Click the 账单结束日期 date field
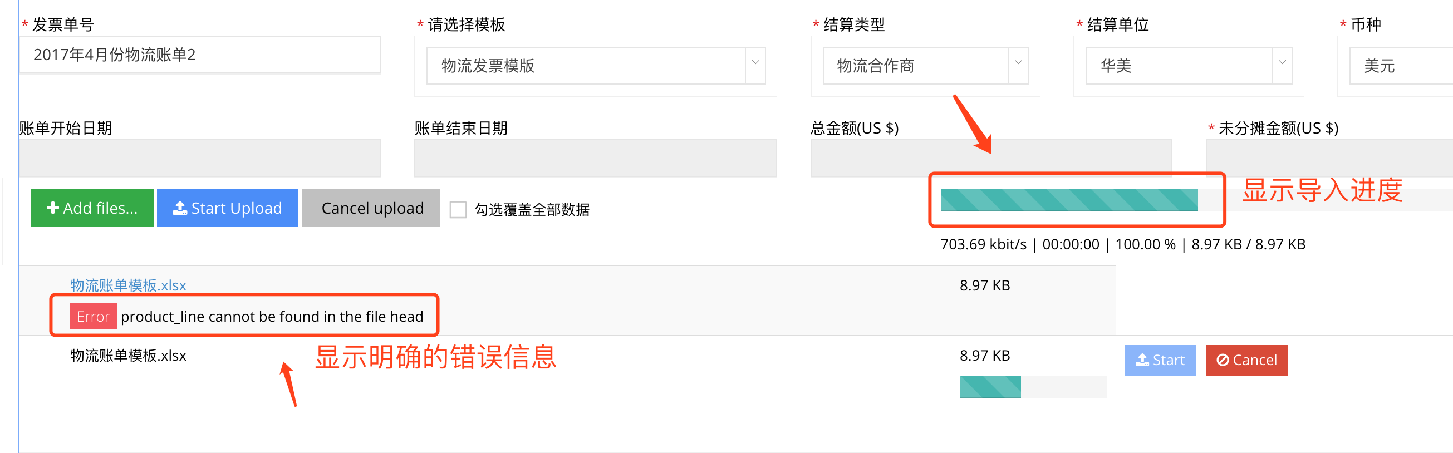Screen dimensions: 1453x453 click(595, 159)
